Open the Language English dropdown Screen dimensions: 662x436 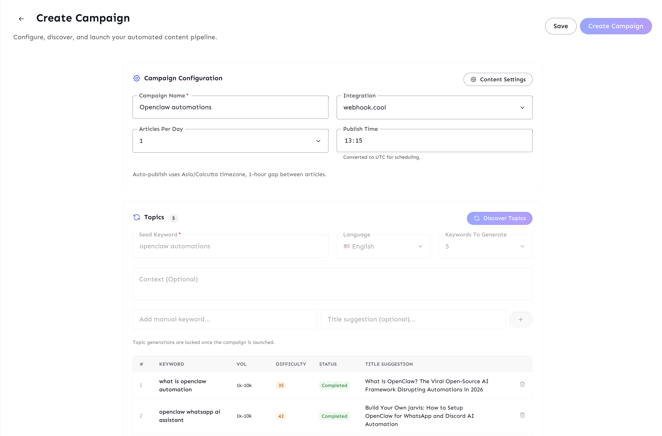pos(383,246)
